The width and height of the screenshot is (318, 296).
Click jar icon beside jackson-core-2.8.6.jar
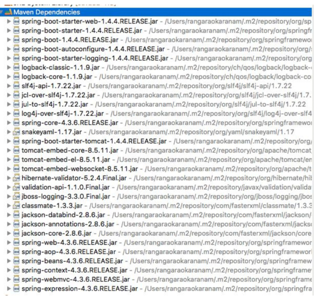(16, 233)
